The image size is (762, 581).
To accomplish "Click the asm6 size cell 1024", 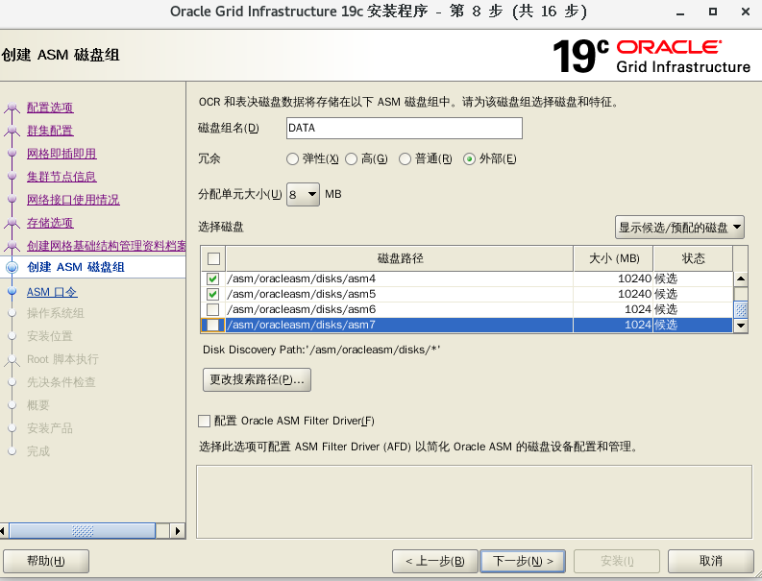I will click(x=613, y=309).
